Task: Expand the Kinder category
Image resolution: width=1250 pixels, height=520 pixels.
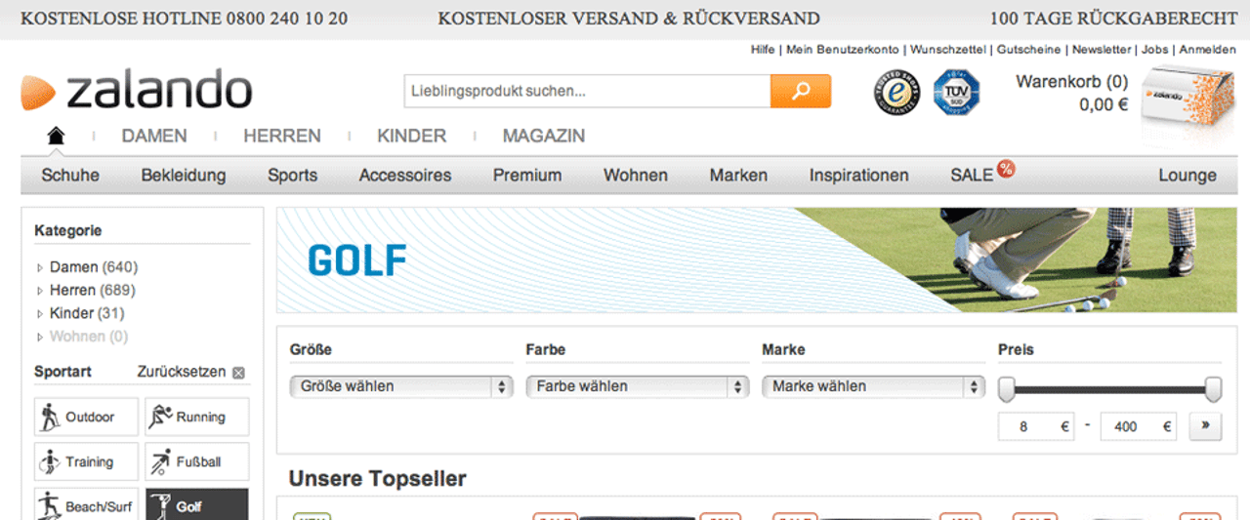Action: pos(40,314)
